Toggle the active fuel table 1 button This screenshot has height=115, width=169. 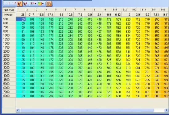coord(20,4)
